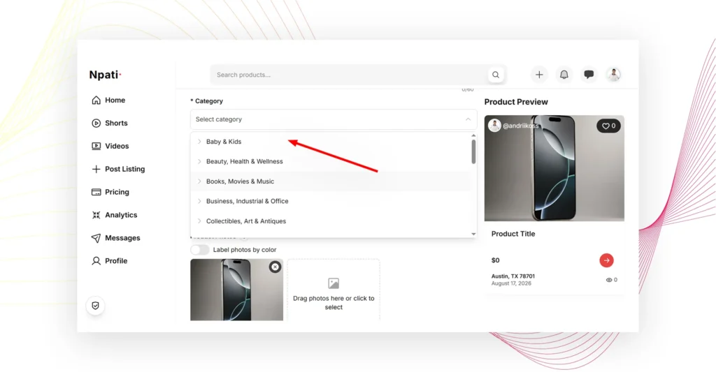The image size is (716, 372).
Task: Open user avatar in top bar
Action: click(613, 74)
